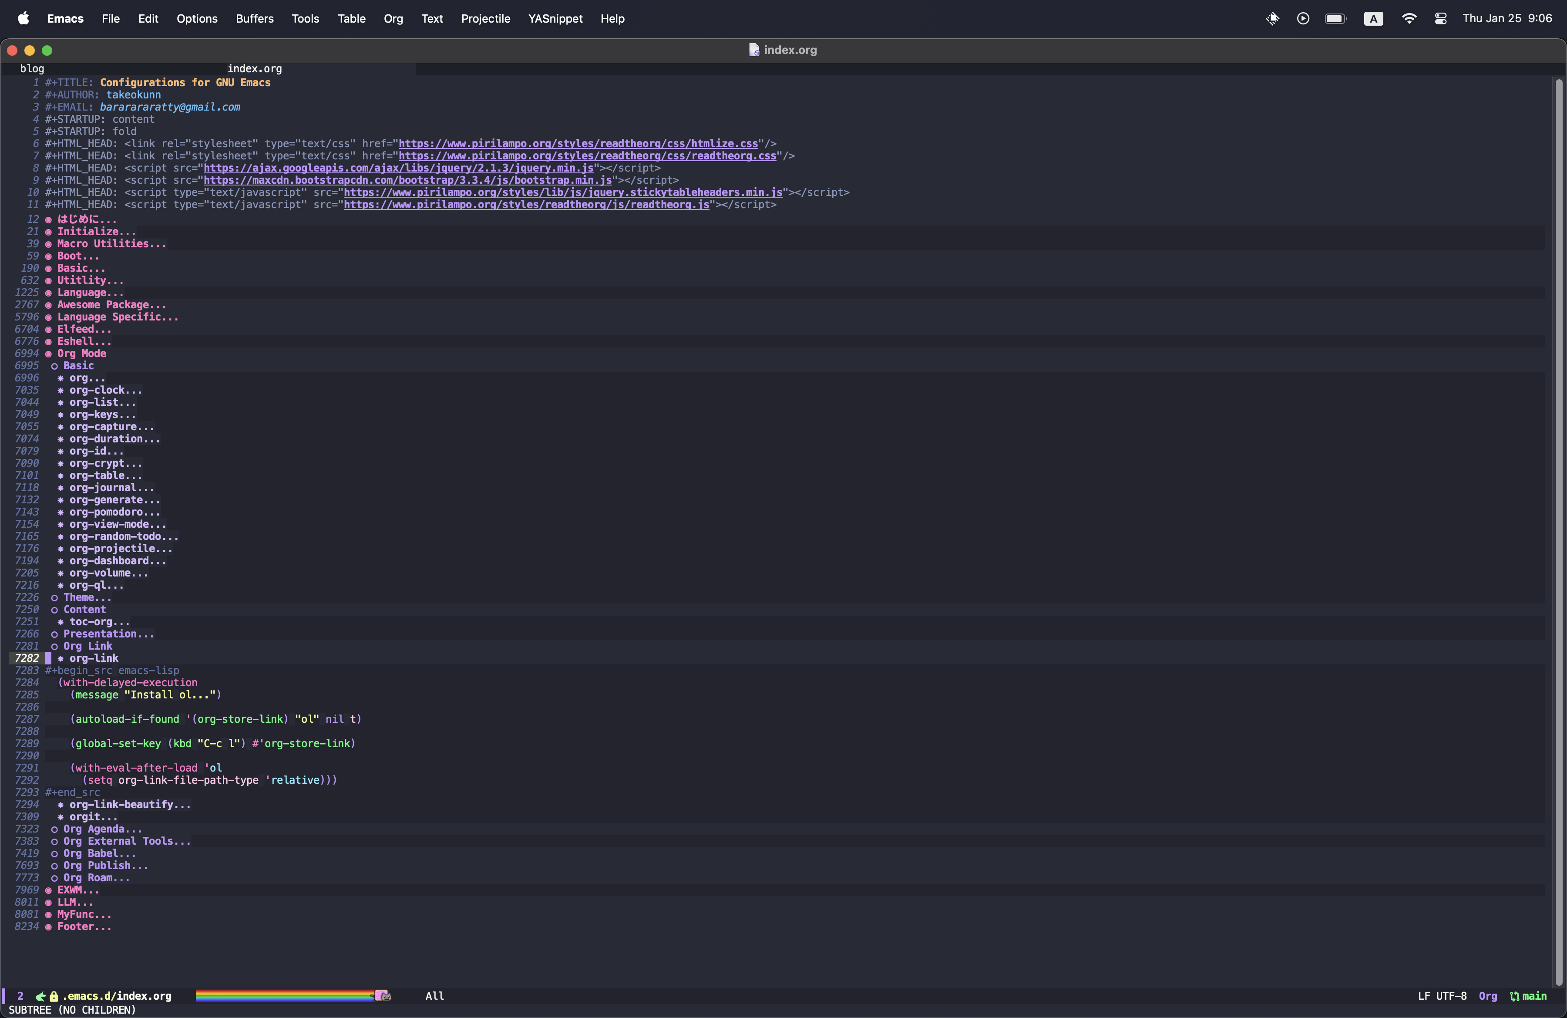This screenshot has width=1567, height=1018.
Task: Expand the LLM heading
Action: point(75,902)
